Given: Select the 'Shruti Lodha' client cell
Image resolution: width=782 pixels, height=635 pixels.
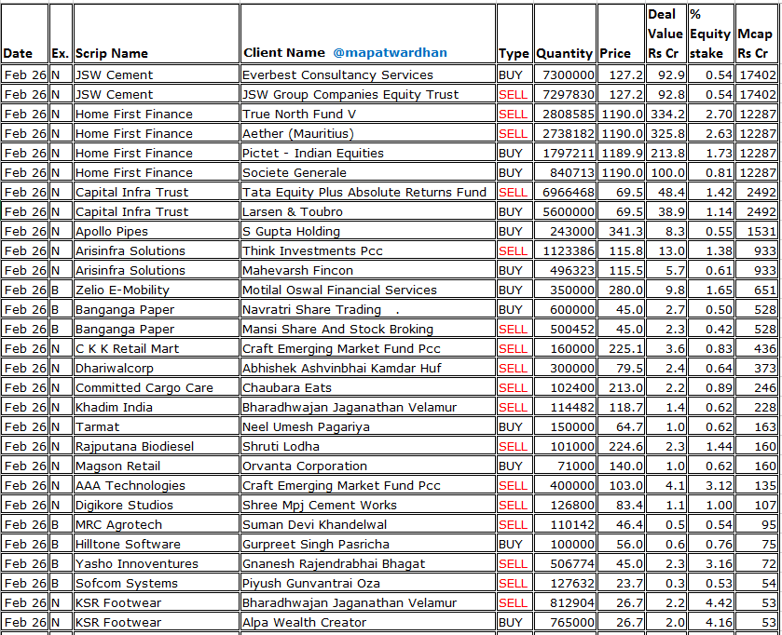Looking at the screenshot, I should tap(368, 446).
